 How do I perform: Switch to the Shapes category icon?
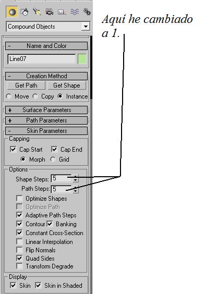coord(25,12)
